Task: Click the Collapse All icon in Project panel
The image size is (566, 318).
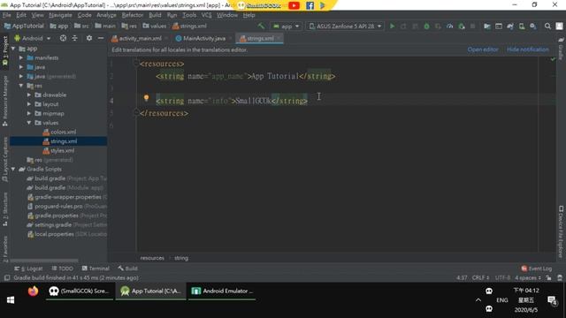Action: (x=74, y=38)
